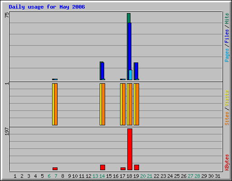Screen dimensions: 232x181
Task: Click green weekend day label "7"
Action: (56, 176)
